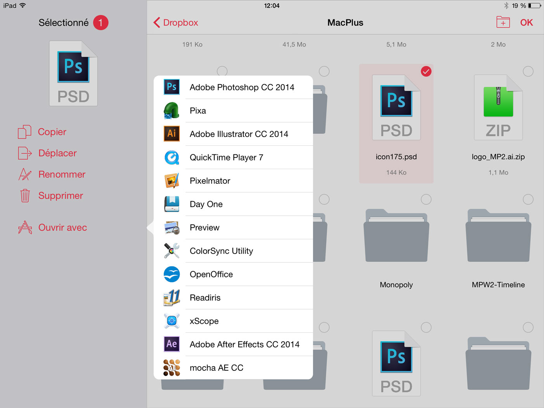Tap the ColorSync Utility icon
Viewport: 544px width, 408px height.
(x=172, y=251)
